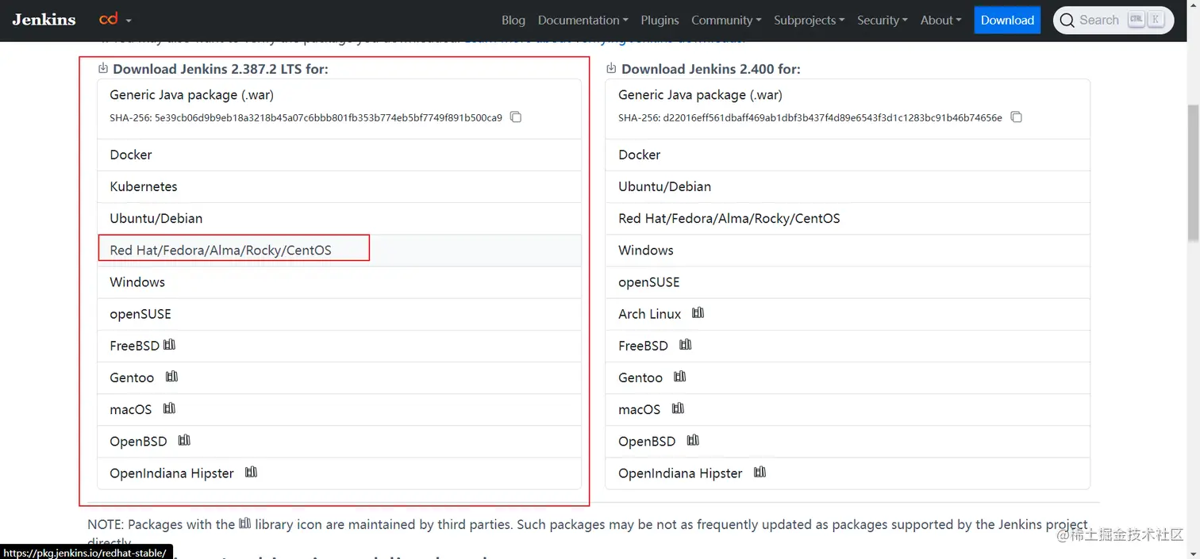1200x559 pixels.
Task: Select Windows in the 2.400 list
Action: pyautogui.click(x=848, y=250)
